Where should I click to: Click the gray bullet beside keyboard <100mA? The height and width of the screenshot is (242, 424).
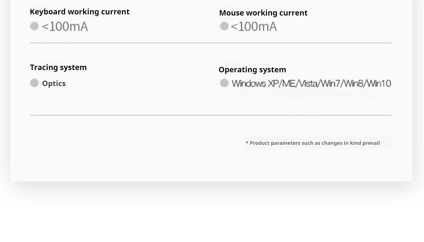tap(34, 26)
